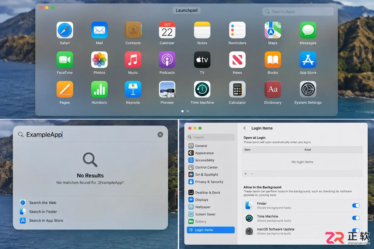Launch the Pages app
374x249 pixels.
(65, 89)
